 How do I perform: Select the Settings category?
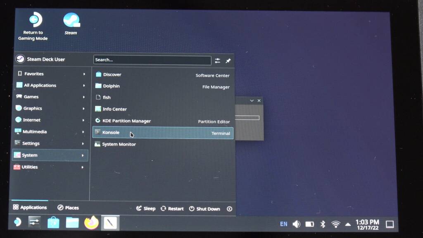[x=50, y=143]
